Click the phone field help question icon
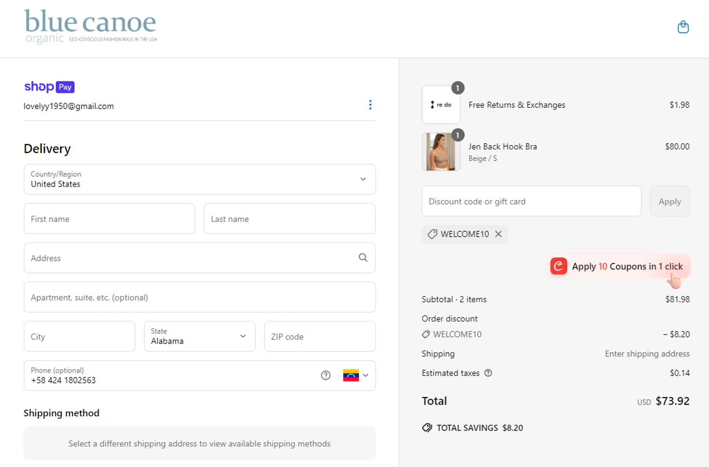709x467 pixels. pos(326,375)
